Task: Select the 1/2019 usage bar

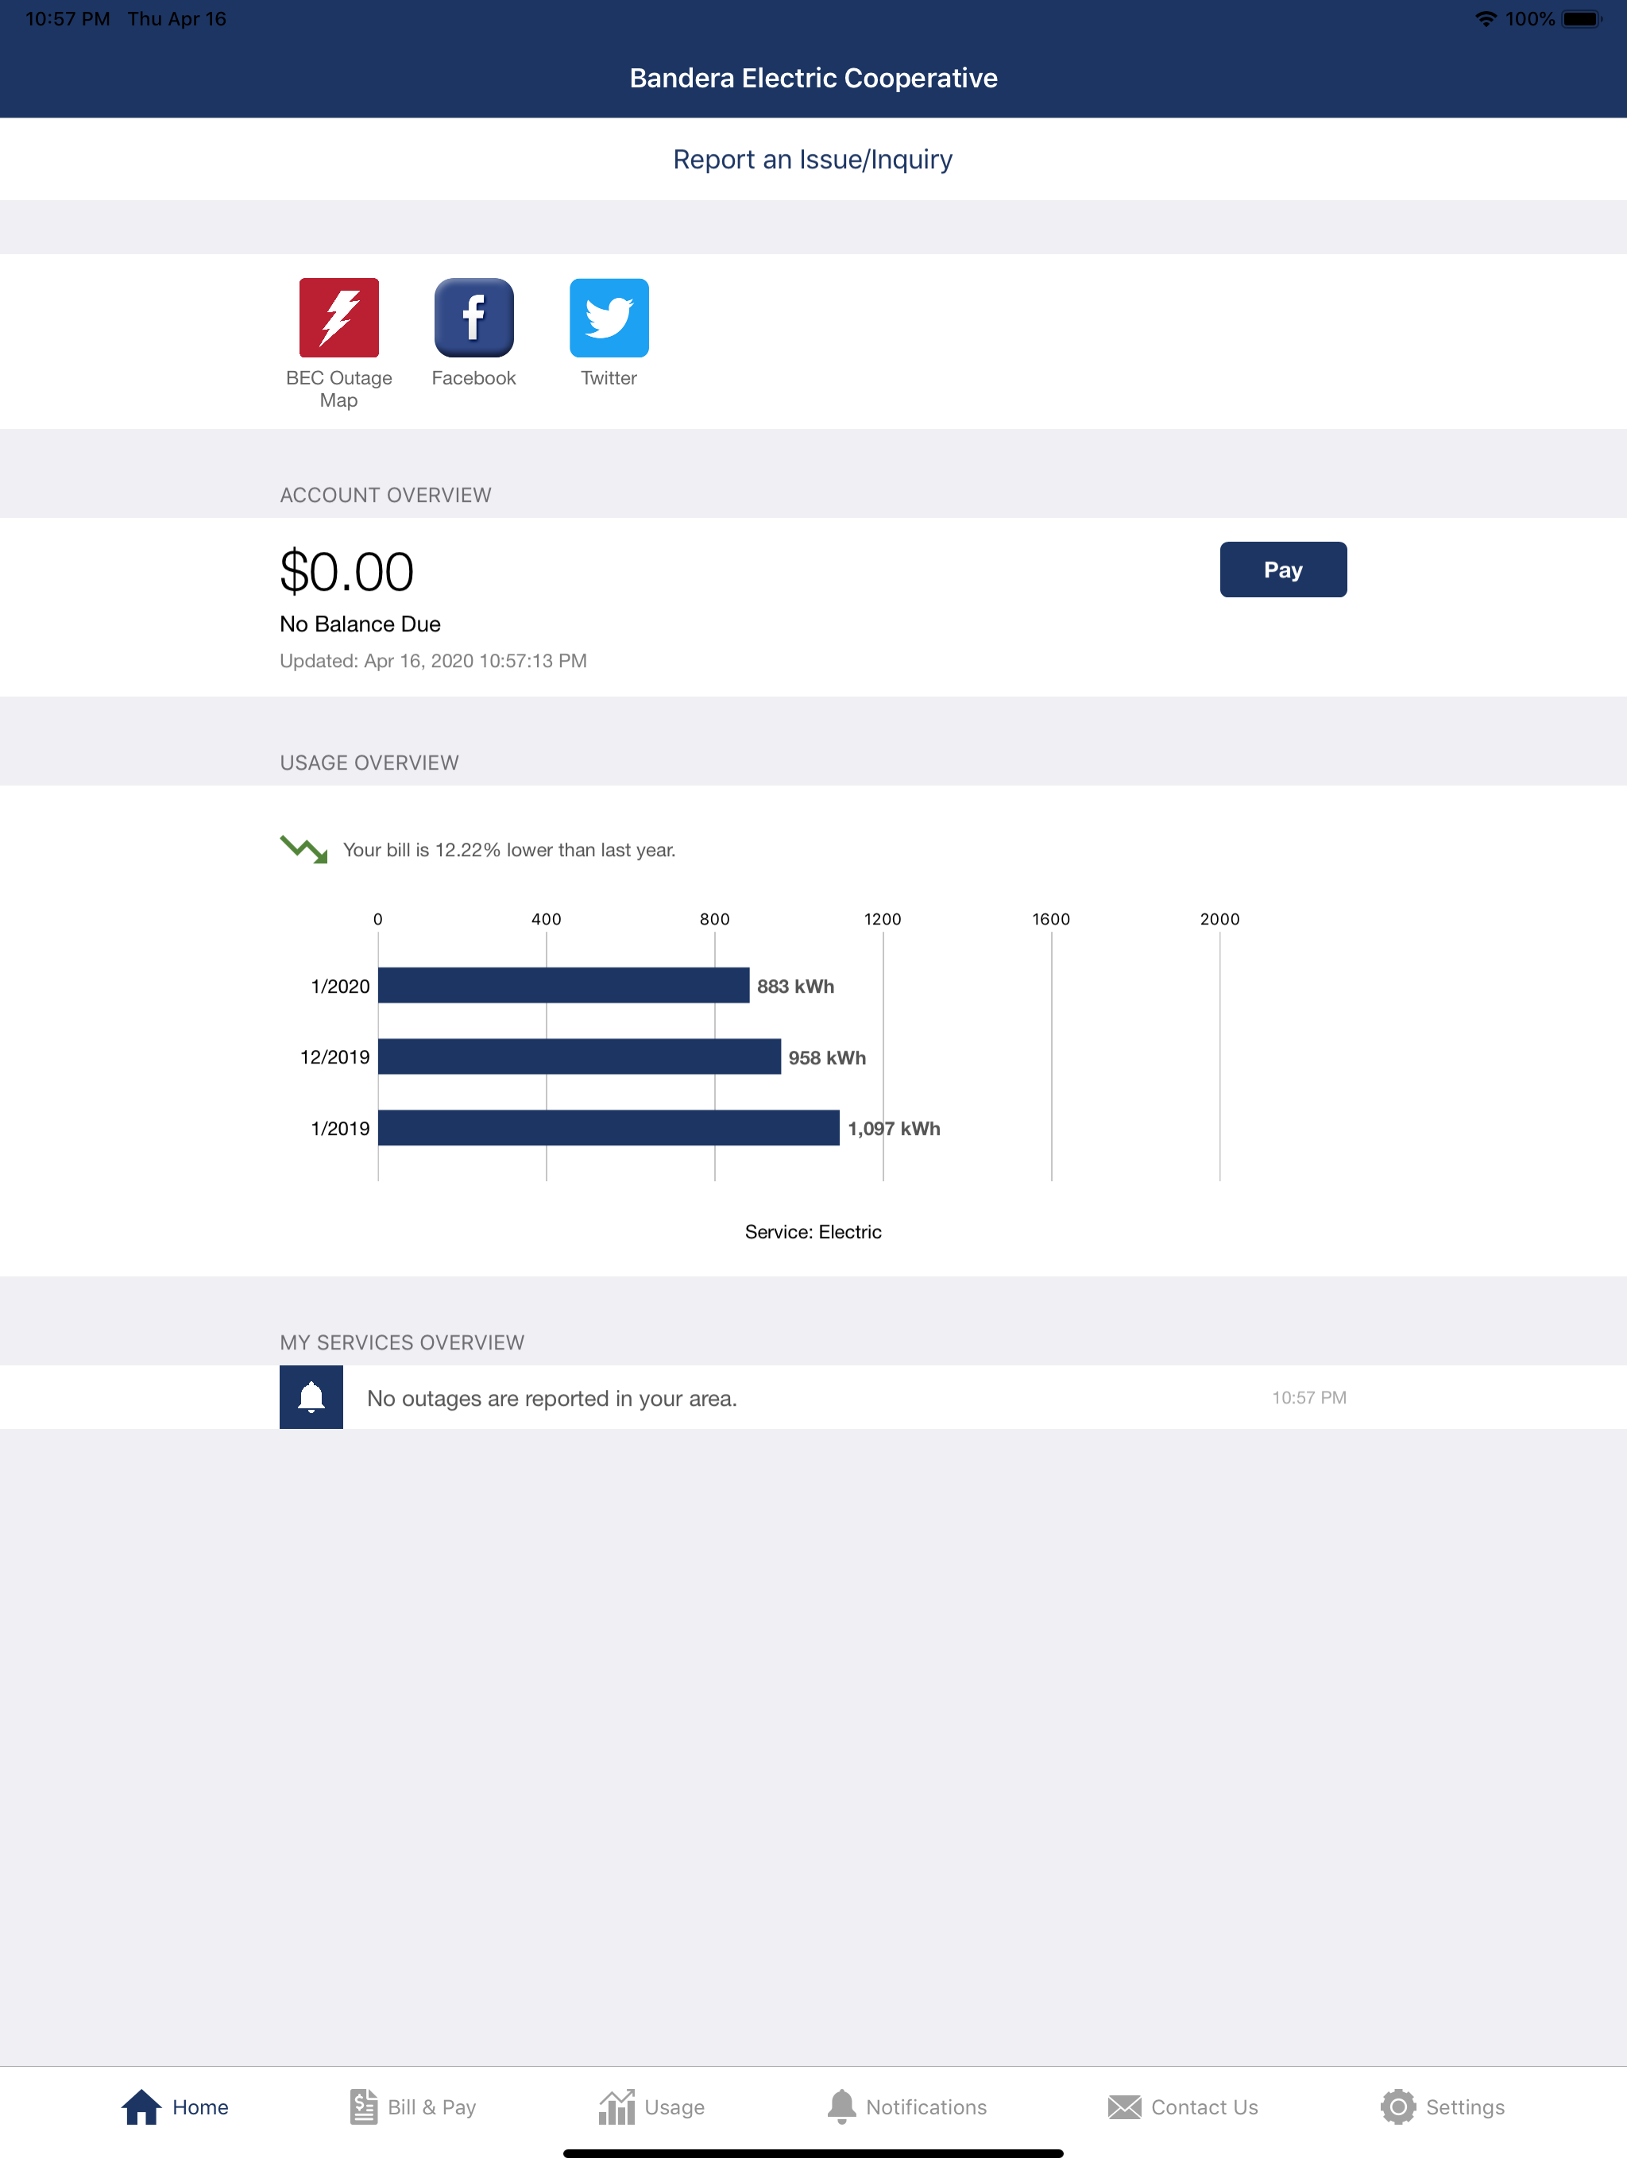Action: (609, 1127)
